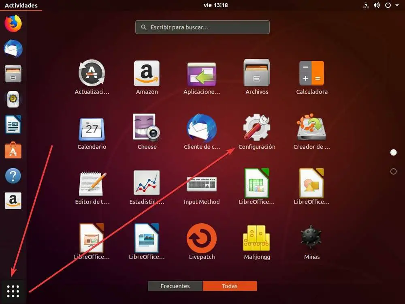This screenshot has width=405, height=304.
Task: Click the Actividades button
Action: click(x=21, y=5)
